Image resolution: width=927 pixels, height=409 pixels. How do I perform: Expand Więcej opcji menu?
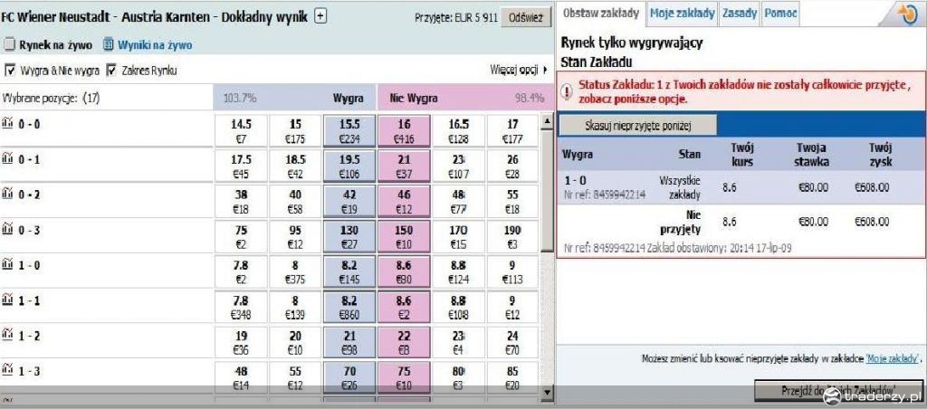click(519, 70)
